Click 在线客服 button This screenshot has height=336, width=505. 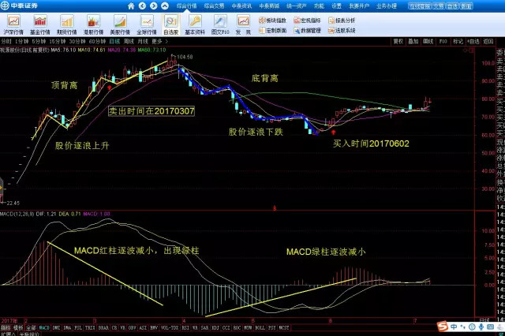pyautogui.click(x=420, y=6)
